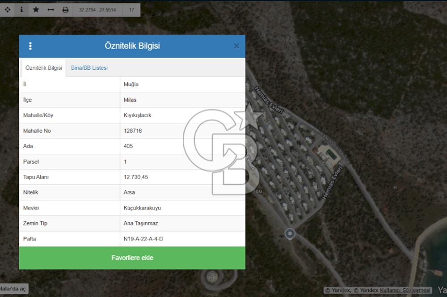Screen dimensions: 447x297
Task: Click the print map icon
Action: pos(65,9)
